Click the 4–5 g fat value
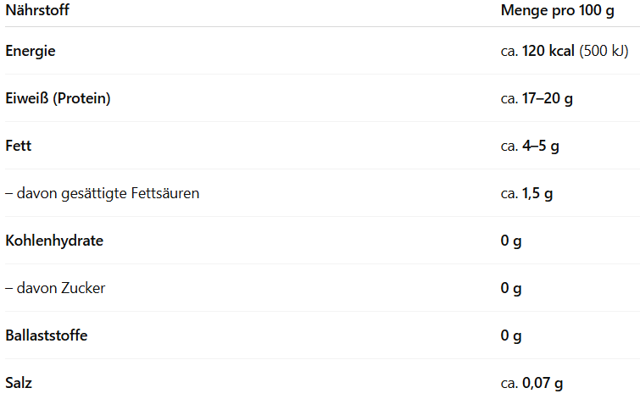This screenshot has width=640, height=399. tap(541, 146)
